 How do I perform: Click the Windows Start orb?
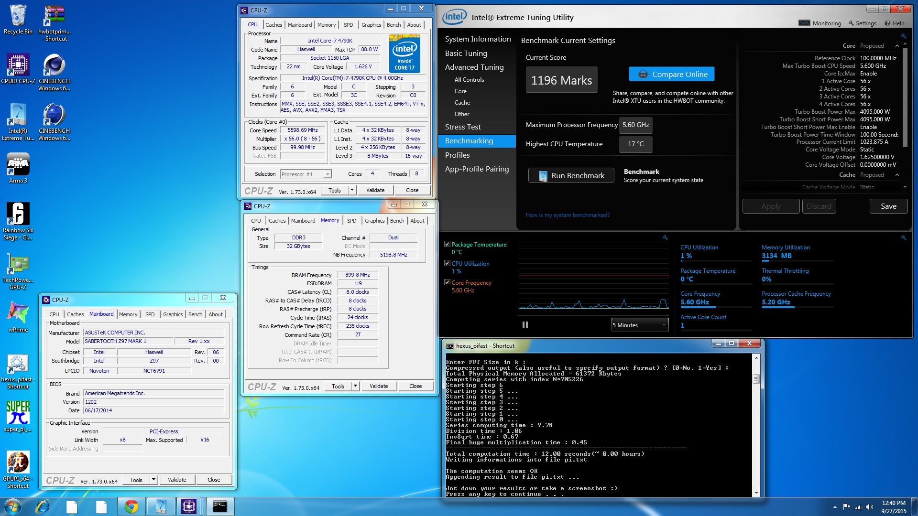click(x=12, y=506)
